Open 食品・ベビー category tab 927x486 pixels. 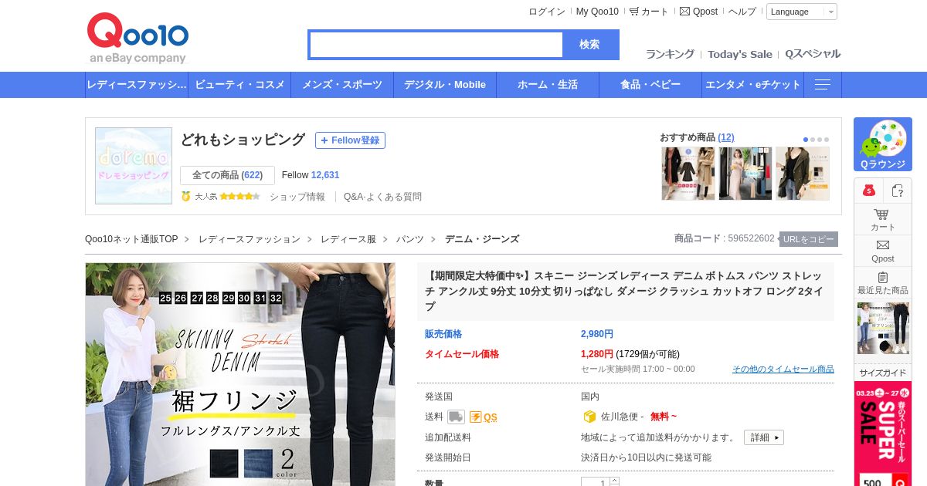650,85
